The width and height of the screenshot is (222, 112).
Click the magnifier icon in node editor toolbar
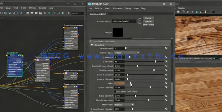coord(45,13)
